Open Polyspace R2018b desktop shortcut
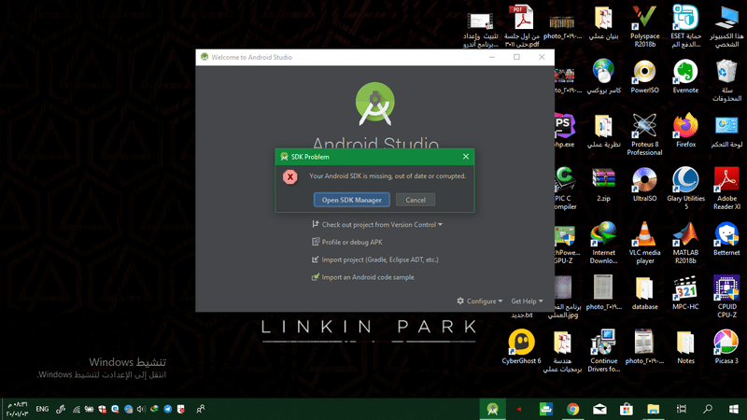This screenshot has height=420, width=747. tap(644, 26)
